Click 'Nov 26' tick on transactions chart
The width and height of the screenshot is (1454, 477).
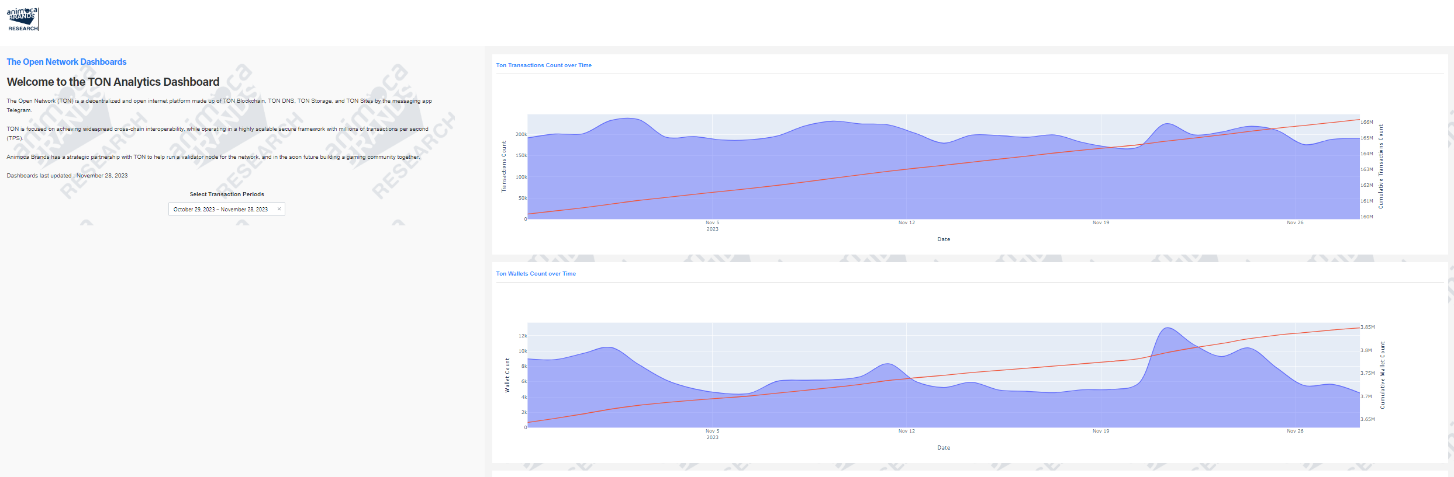coord(1295,222)
